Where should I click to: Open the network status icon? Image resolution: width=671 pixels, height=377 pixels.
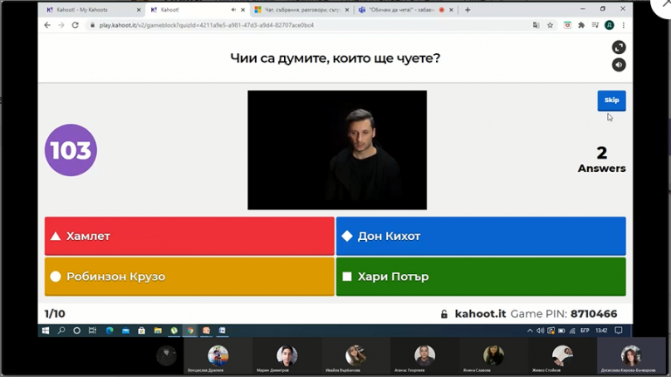pyautogui.click(x=572, y=331)
